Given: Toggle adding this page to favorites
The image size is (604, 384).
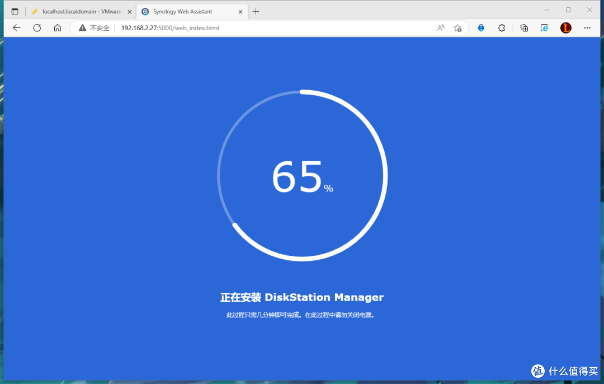Looking at the screenshot, I should tap(457, 27).
